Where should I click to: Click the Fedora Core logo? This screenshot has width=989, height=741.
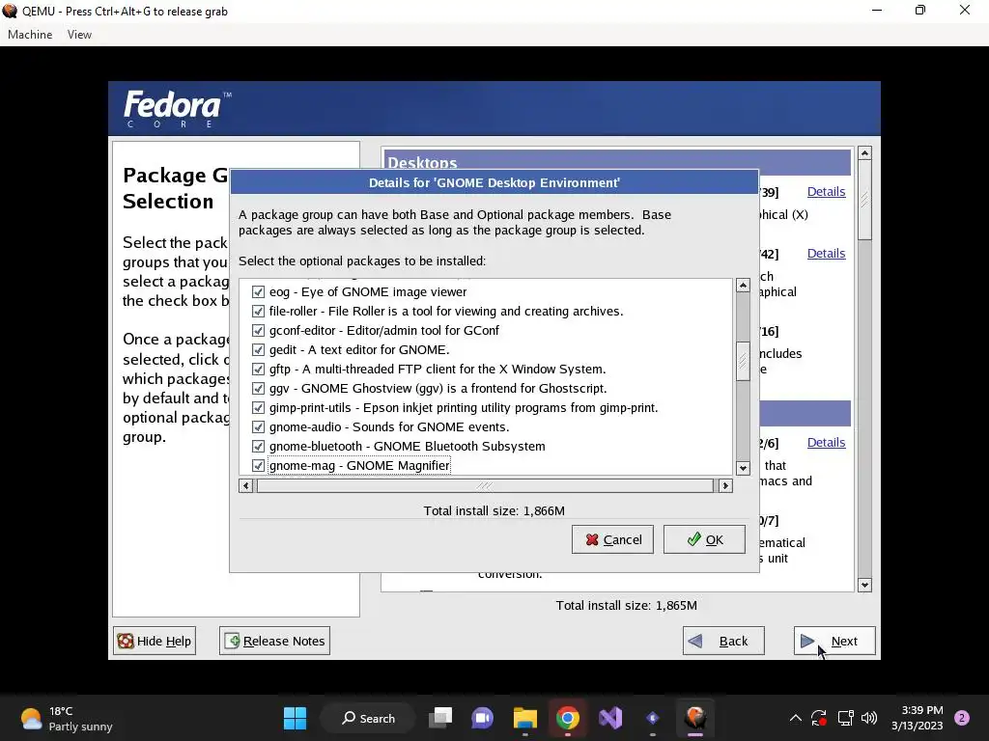178,109
